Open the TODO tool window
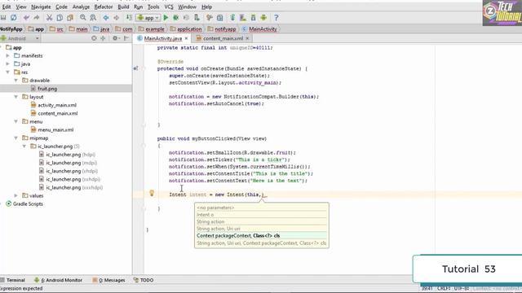 [144, 280]
